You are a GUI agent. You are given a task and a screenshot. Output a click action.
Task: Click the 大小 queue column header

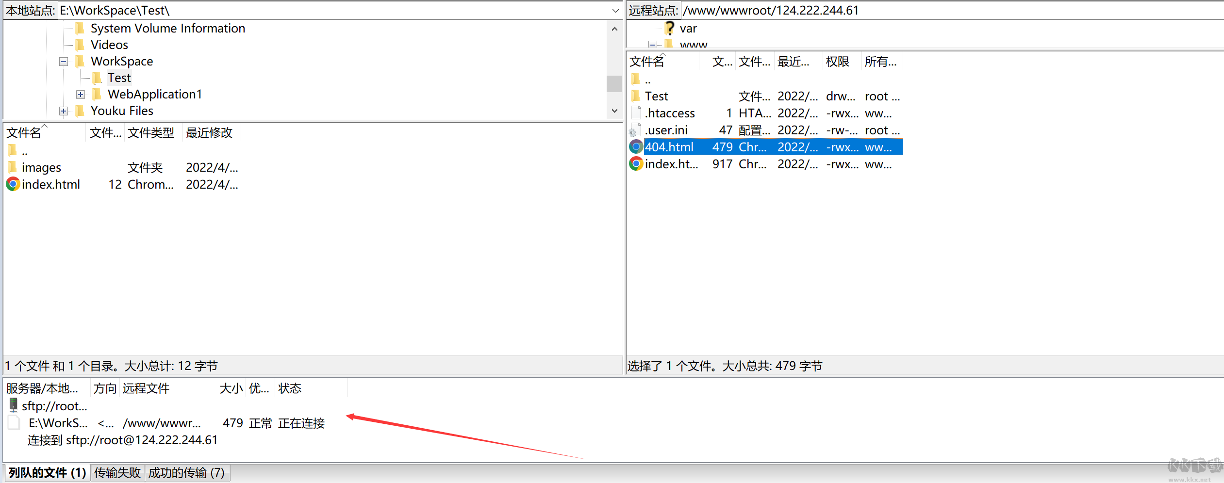pos(227,388)
